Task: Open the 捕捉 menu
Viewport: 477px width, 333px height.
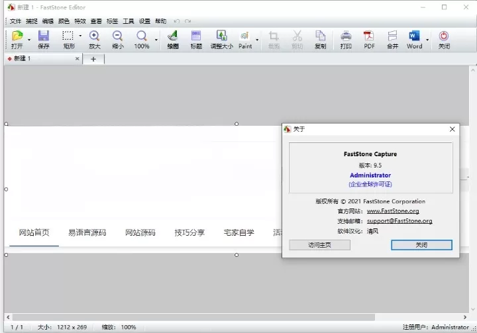Action: pos(32,21)
